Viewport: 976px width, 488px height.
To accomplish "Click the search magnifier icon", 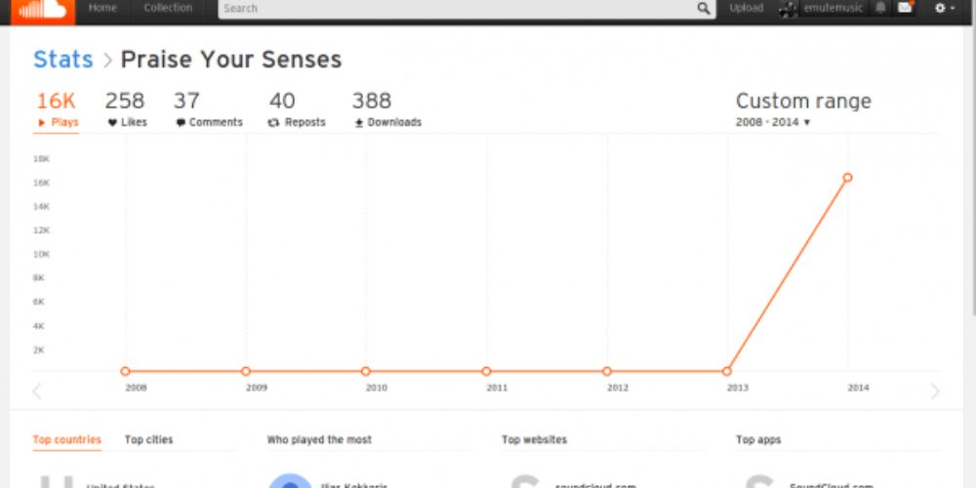I will 705,9.
